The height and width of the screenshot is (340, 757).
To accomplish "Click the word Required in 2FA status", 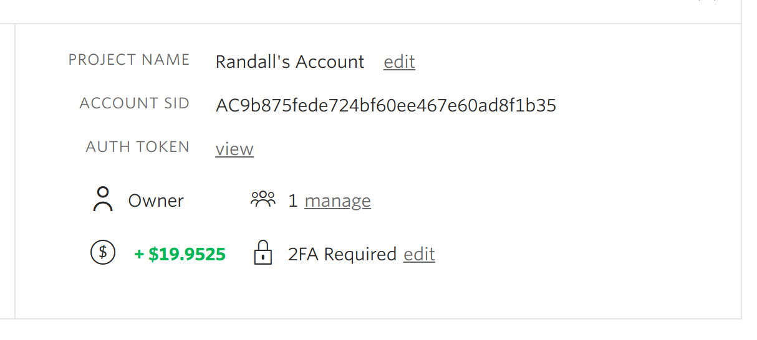I will 360,254.
